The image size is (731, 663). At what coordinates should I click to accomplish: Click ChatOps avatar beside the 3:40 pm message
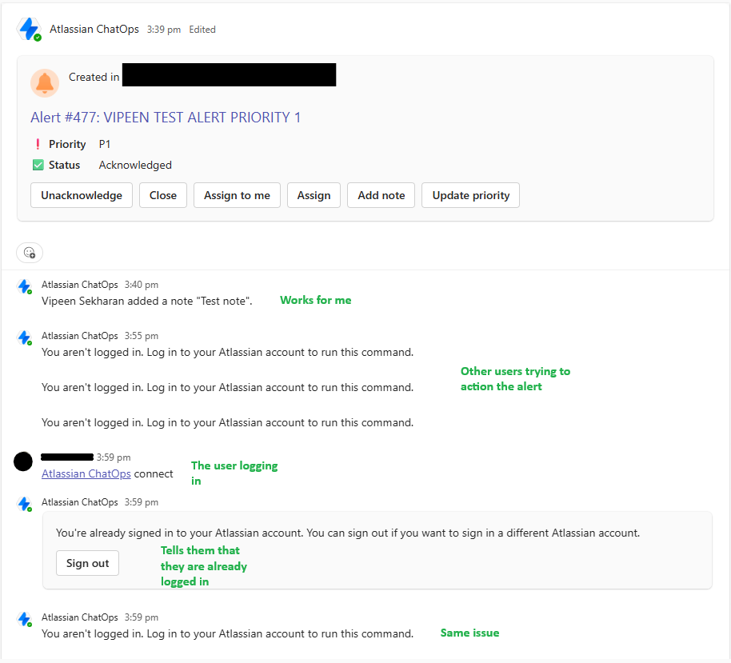(25, 286)
